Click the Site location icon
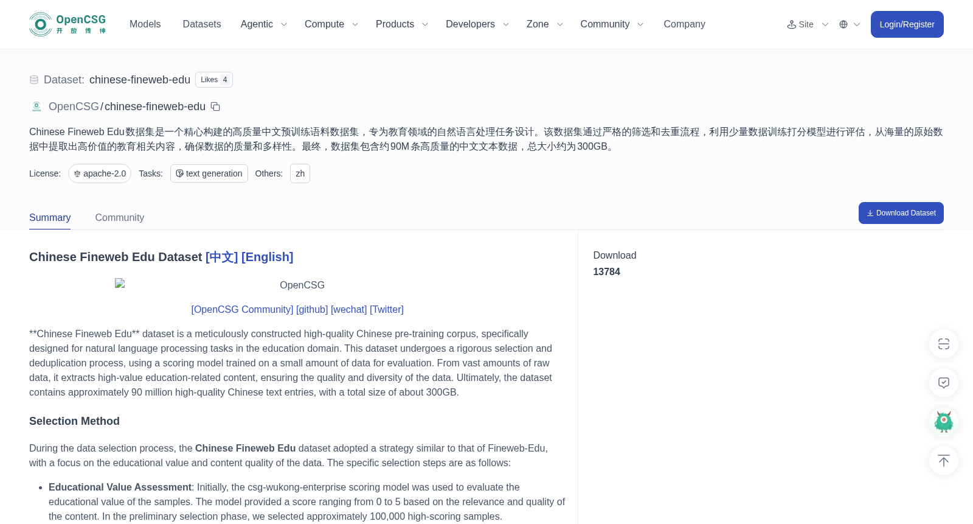 point(792,24)
